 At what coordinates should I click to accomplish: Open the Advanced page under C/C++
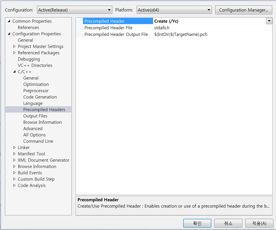pyautogui.click(x=33, y=129)
